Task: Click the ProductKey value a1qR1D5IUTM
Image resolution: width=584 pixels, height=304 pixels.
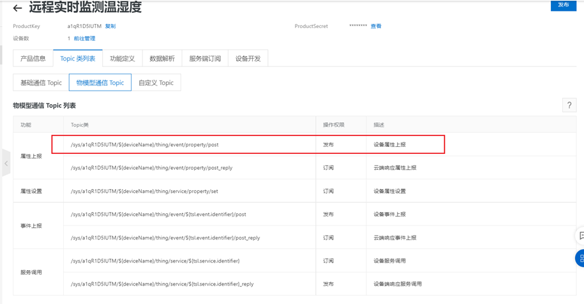Action: coord(84,26)
